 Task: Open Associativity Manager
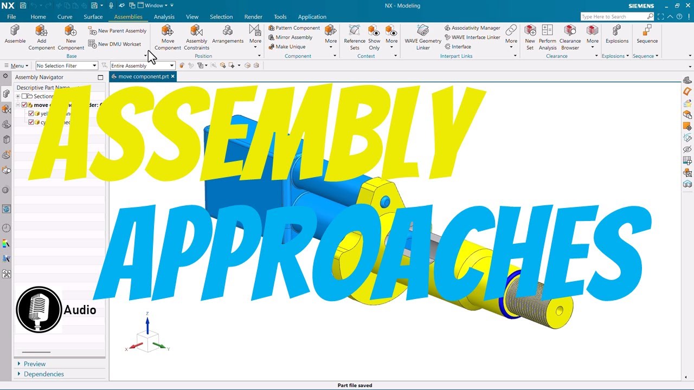472,28
